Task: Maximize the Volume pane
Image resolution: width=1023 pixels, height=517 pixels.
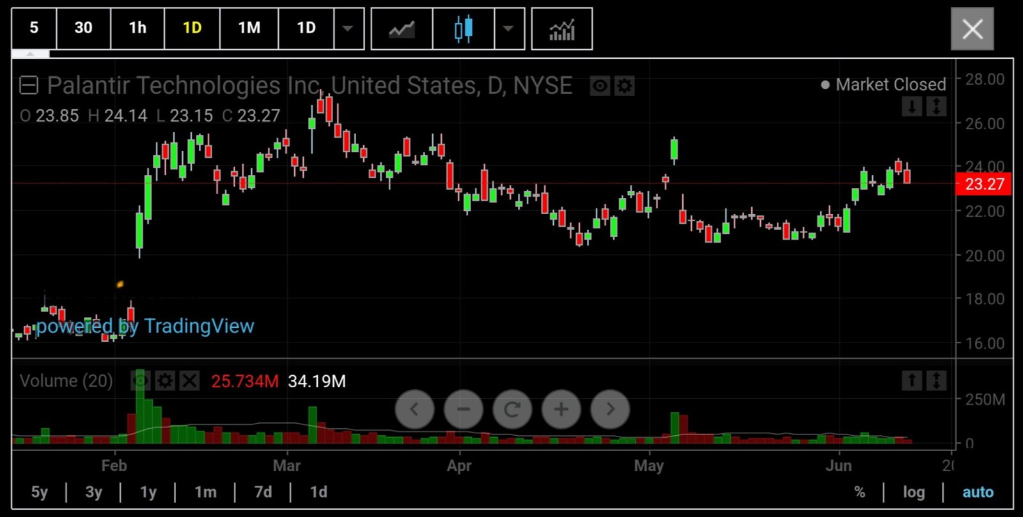Action: click(936, 380)
